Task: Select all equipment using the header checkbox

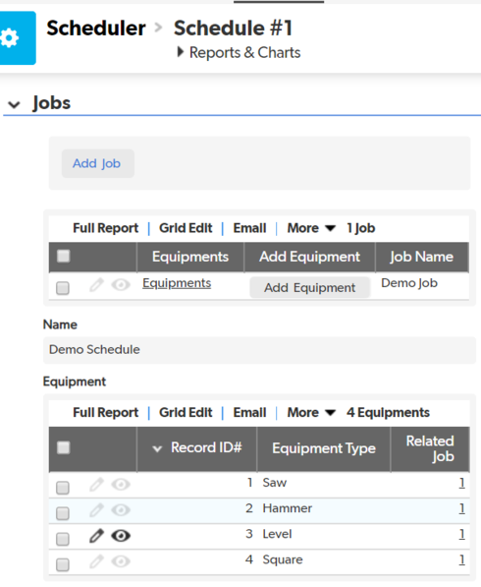Action: [63, 447]
